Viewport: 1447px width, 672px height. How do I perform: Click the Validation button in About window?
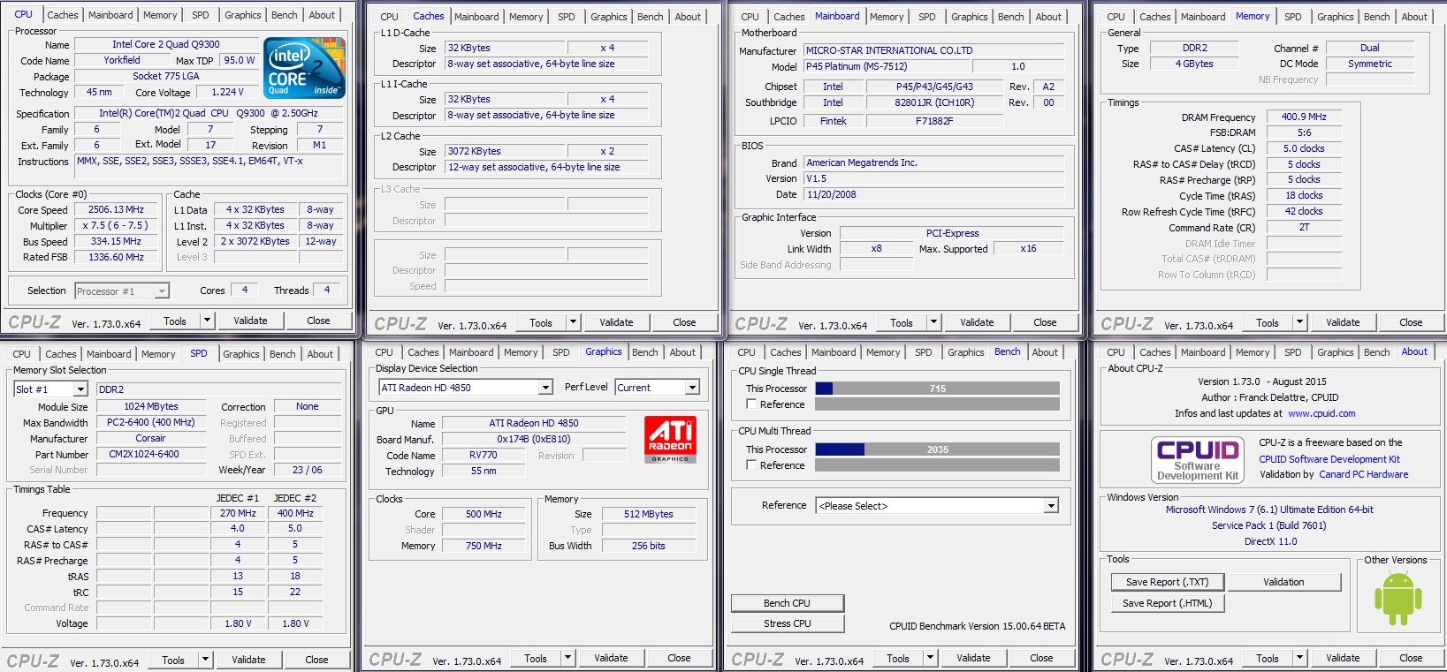pos(1283,582)
